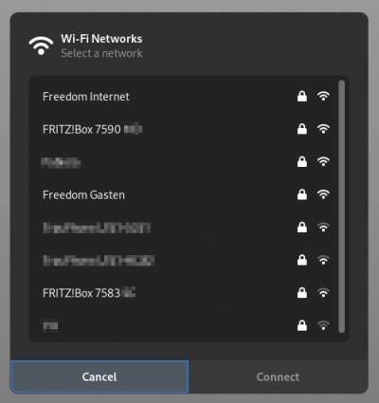The image size is (379, 403).
Task: Click the signal icon for Freedom Internet
Action: 323,96
